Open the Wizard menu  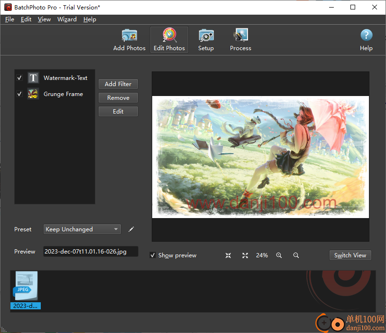pos(67,19)
